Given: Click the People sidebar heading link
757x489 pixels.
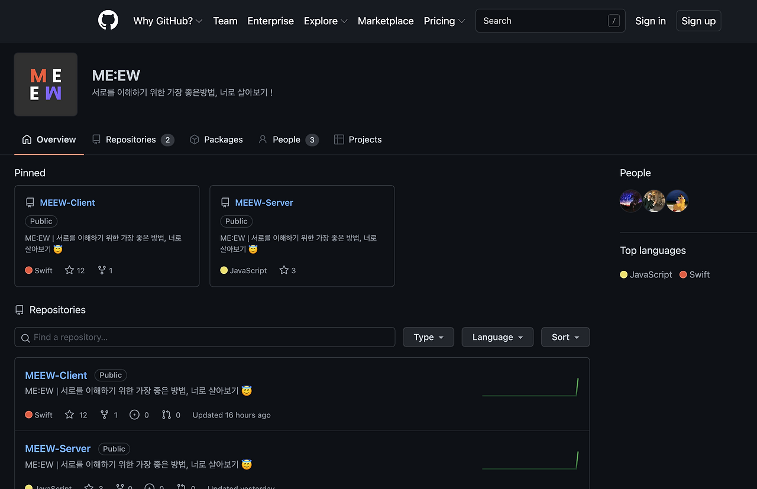Looking at the screenshot, I should [x=635, y=173].
